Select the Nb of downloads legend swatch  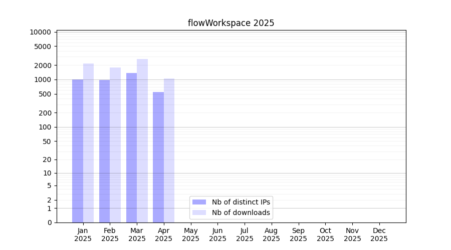pyautogui.click(x=199, y=212)
